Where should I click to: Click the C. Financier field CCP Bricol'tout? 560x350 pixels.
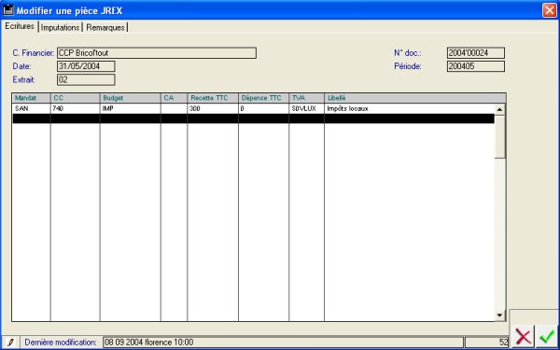[157, 53]
